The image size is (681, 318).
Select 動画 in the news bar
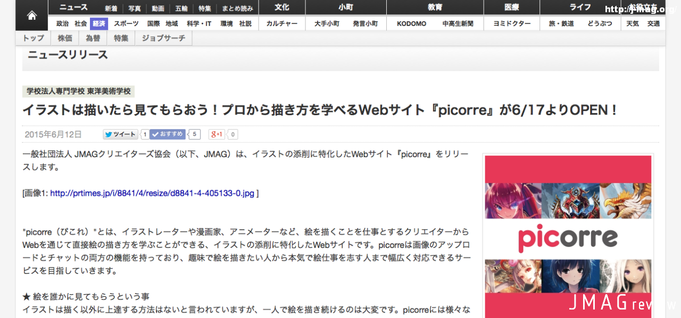(158, 8)
